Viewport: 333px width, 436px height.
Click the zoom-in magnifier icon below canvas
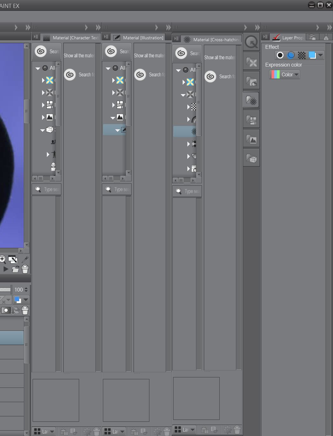[x=3, y=260]
